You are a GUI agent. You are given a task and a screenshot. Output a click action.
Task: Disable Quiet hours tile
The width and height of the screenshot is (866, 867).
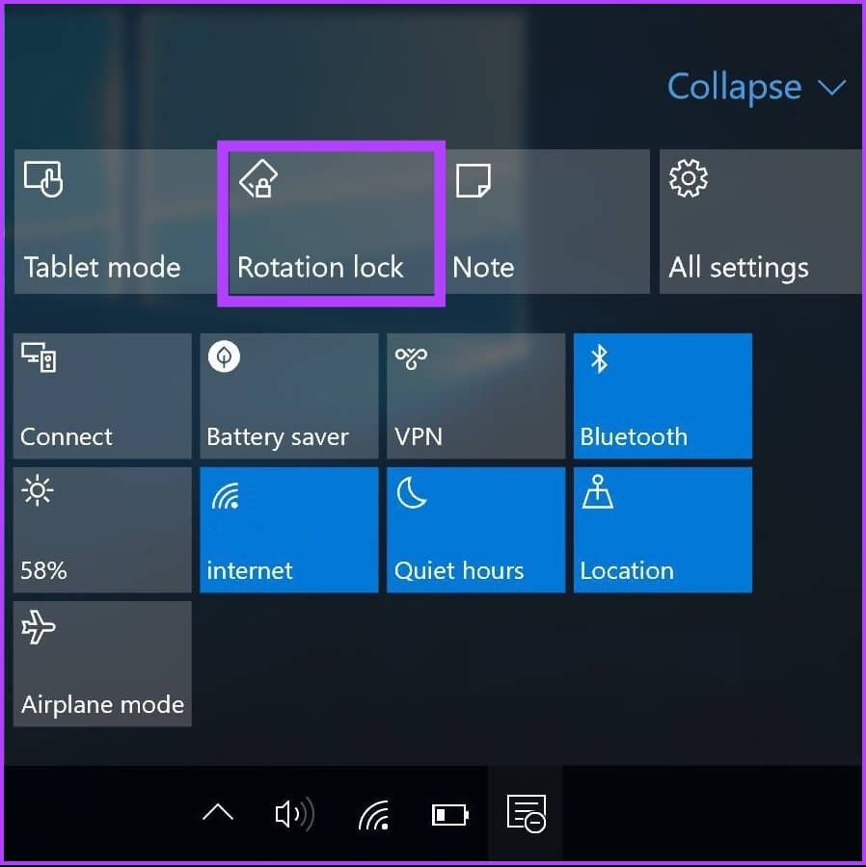475,530
